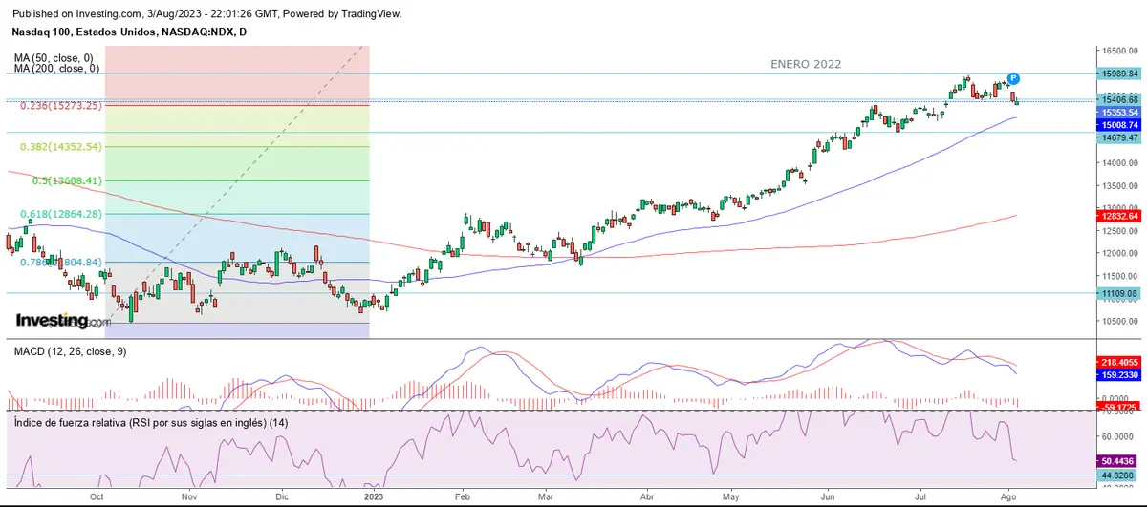
Task: Click the 15989.84 horizontal line price label
Action: tap(1120, 74)
